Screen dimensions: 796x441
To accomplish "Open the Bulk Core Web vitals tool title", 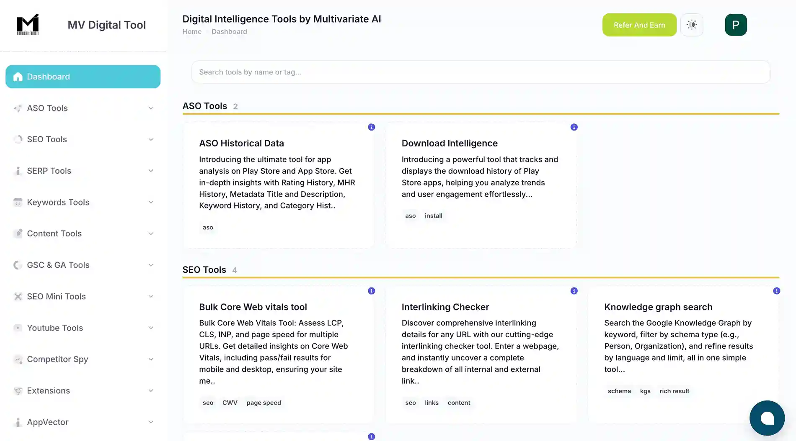I will click(x=253, y=307).
